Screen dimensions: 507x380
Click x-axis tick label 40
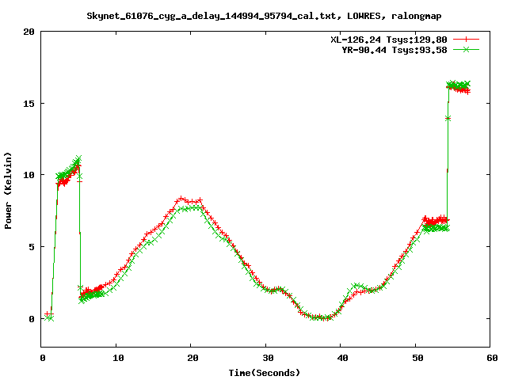coord(342,358)
